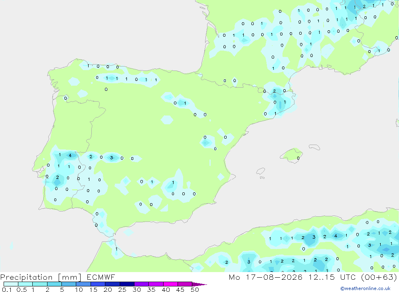Click the '12..15 UTC' time text
The height and width of the screenshot is (292, 399).
[332, 277]
